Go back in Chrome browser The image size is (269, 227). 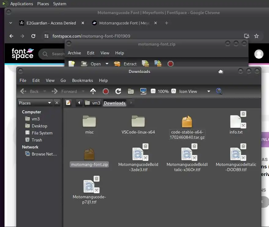point(11,36)
